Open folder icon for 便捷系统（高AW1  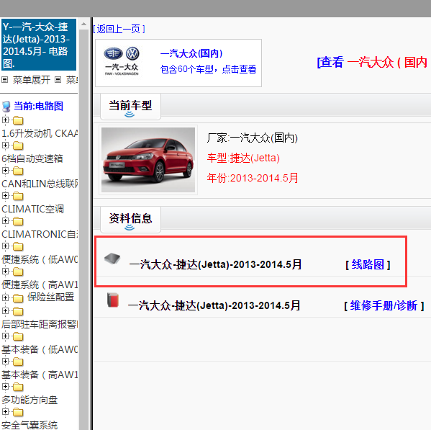(18, 272)
